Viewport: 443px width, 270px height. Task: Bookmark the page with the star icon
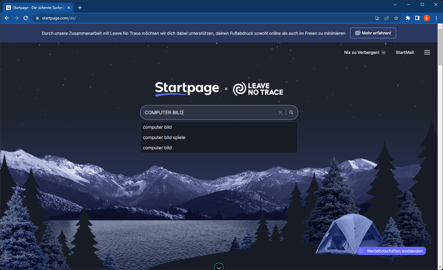396,18
